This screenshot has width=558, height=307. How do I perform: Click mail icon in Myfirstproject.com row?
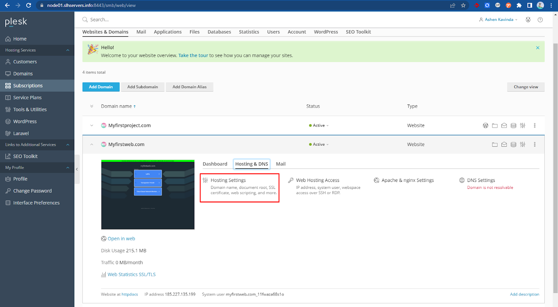(504, 125)
